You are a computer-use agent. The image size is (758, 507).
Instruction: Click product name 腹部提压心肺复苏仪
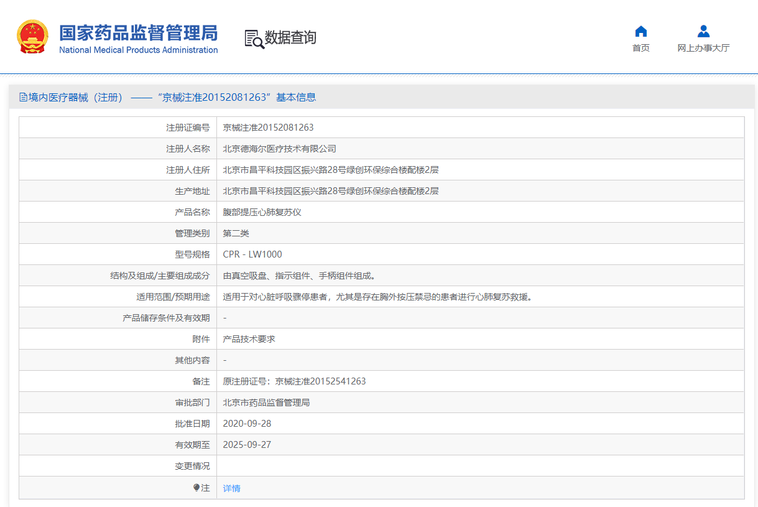click(262, 212)
